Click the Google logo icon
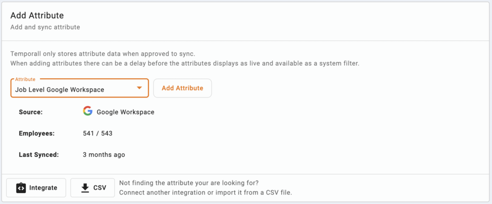Screen dimensions: 492x204 click(88, 111)
